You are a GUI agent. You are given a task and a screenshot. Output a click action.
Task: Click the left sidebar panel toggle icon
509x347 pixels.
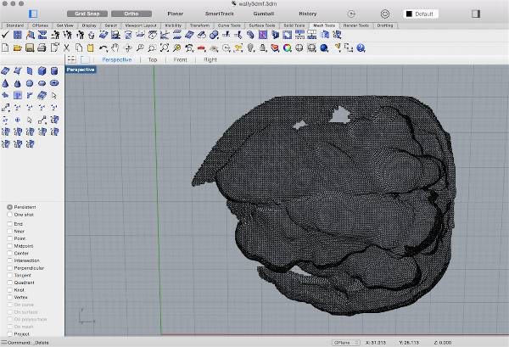click(x=33, y=14)
